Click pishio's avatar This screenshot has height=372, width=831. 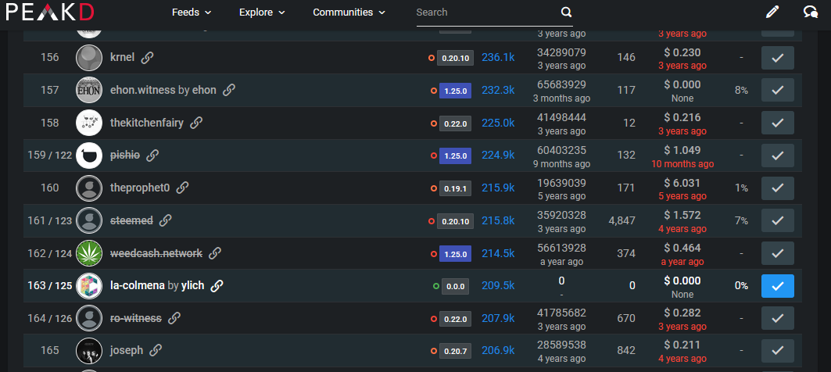tap(89, 156)
